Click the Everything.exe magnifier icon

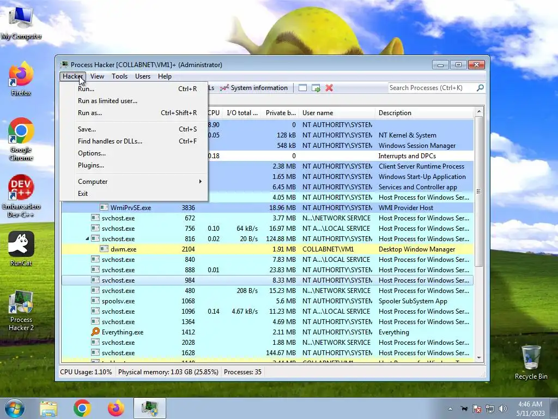coord(95,332)
